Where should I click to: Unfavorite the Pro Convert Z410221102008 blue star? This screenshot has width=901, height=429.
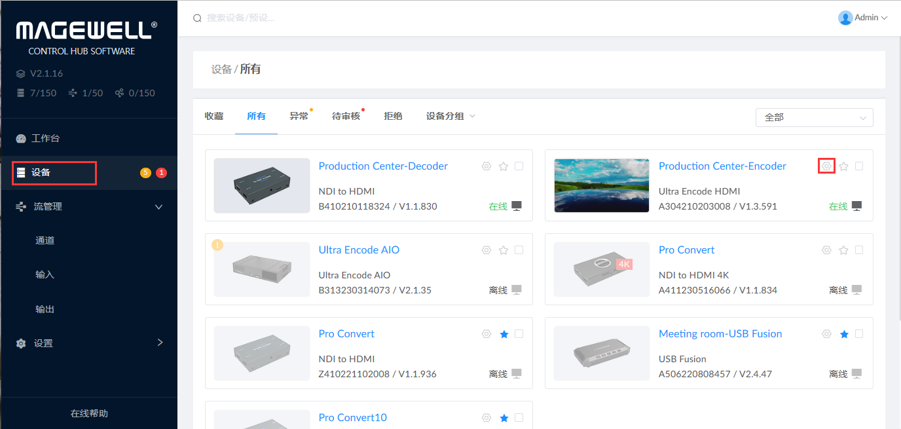[504, 334]
